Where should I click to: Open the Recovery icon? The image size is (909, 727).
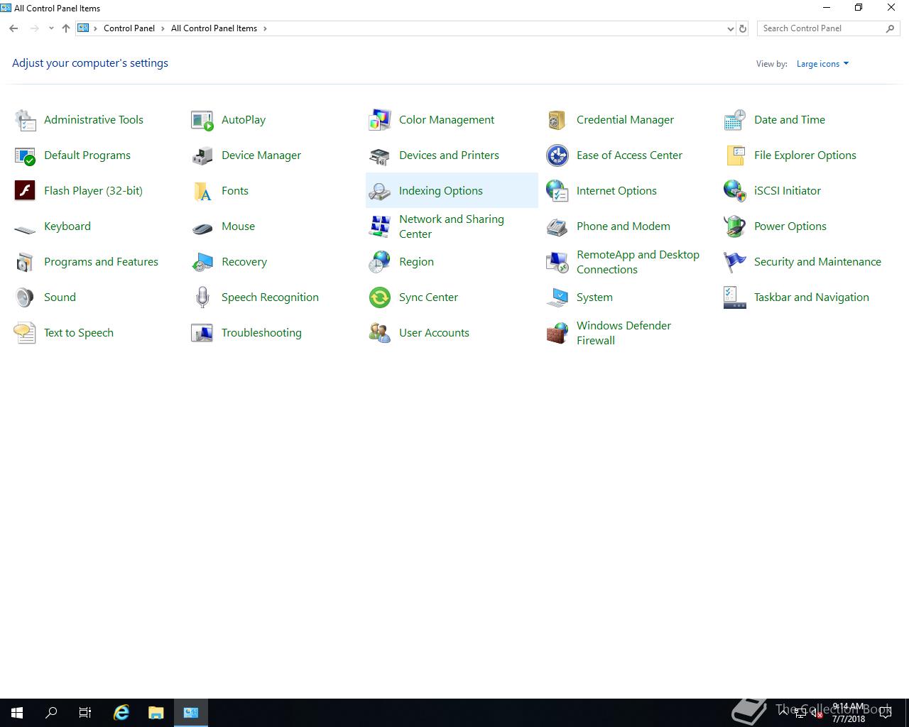pos(202,262)
